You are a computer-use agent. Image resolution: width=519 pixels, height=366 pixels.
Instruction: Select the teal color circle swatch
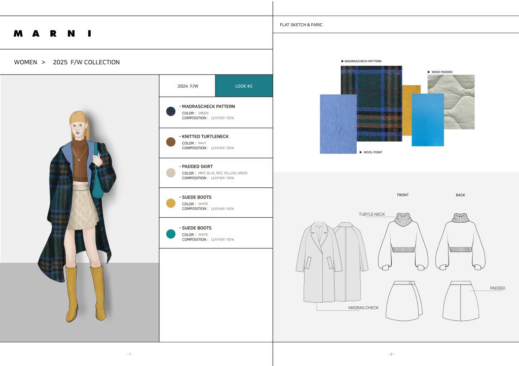pyautogui.click(x=171, y=233)
